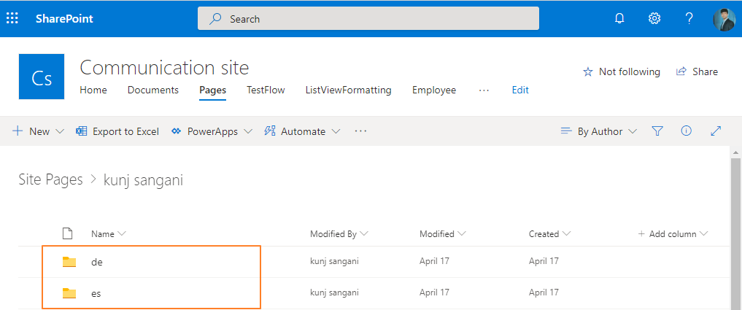Screen dimensions: 742x310
Task: Click Modified date of de row
Action: (x=434, y=261)
